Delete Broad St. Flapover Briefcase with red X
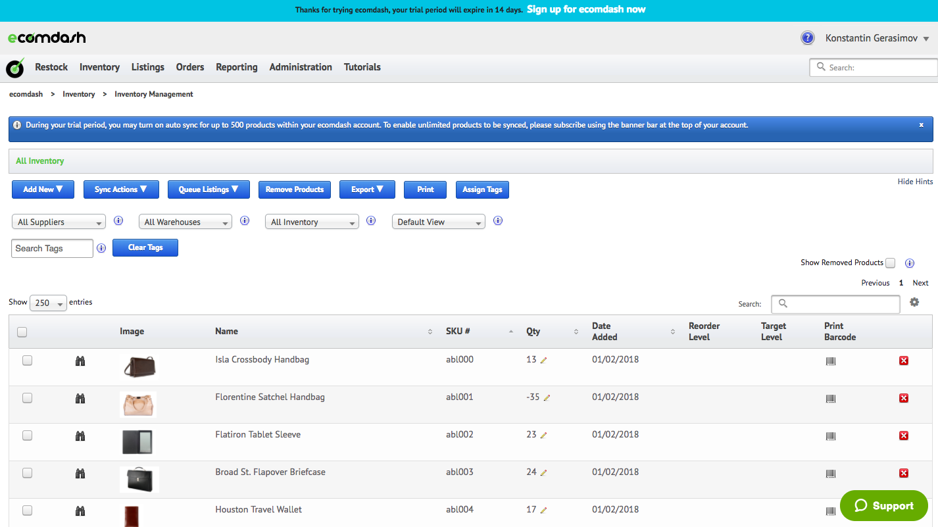The width and height of the screenshot is (938, 527). 903,473
